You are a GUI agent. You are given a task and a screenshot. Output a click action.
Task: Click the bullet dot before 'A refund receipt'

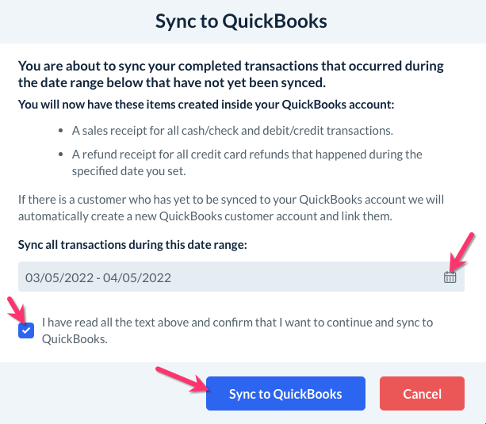(x=60, y=154)
